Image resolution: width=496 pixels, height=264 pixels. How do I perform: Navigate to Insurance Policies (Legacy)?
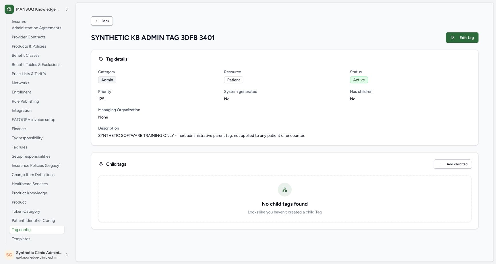click(x=36, y=165)
